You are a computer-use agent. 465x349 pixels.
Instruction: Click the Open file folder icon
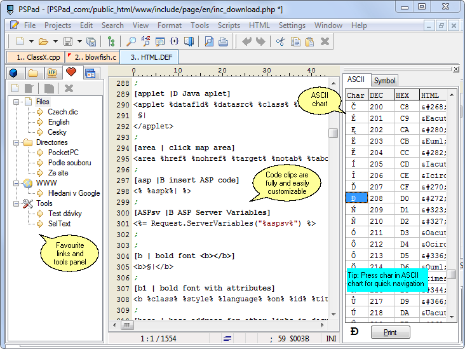pyautogui.click(x=43, y=41)
